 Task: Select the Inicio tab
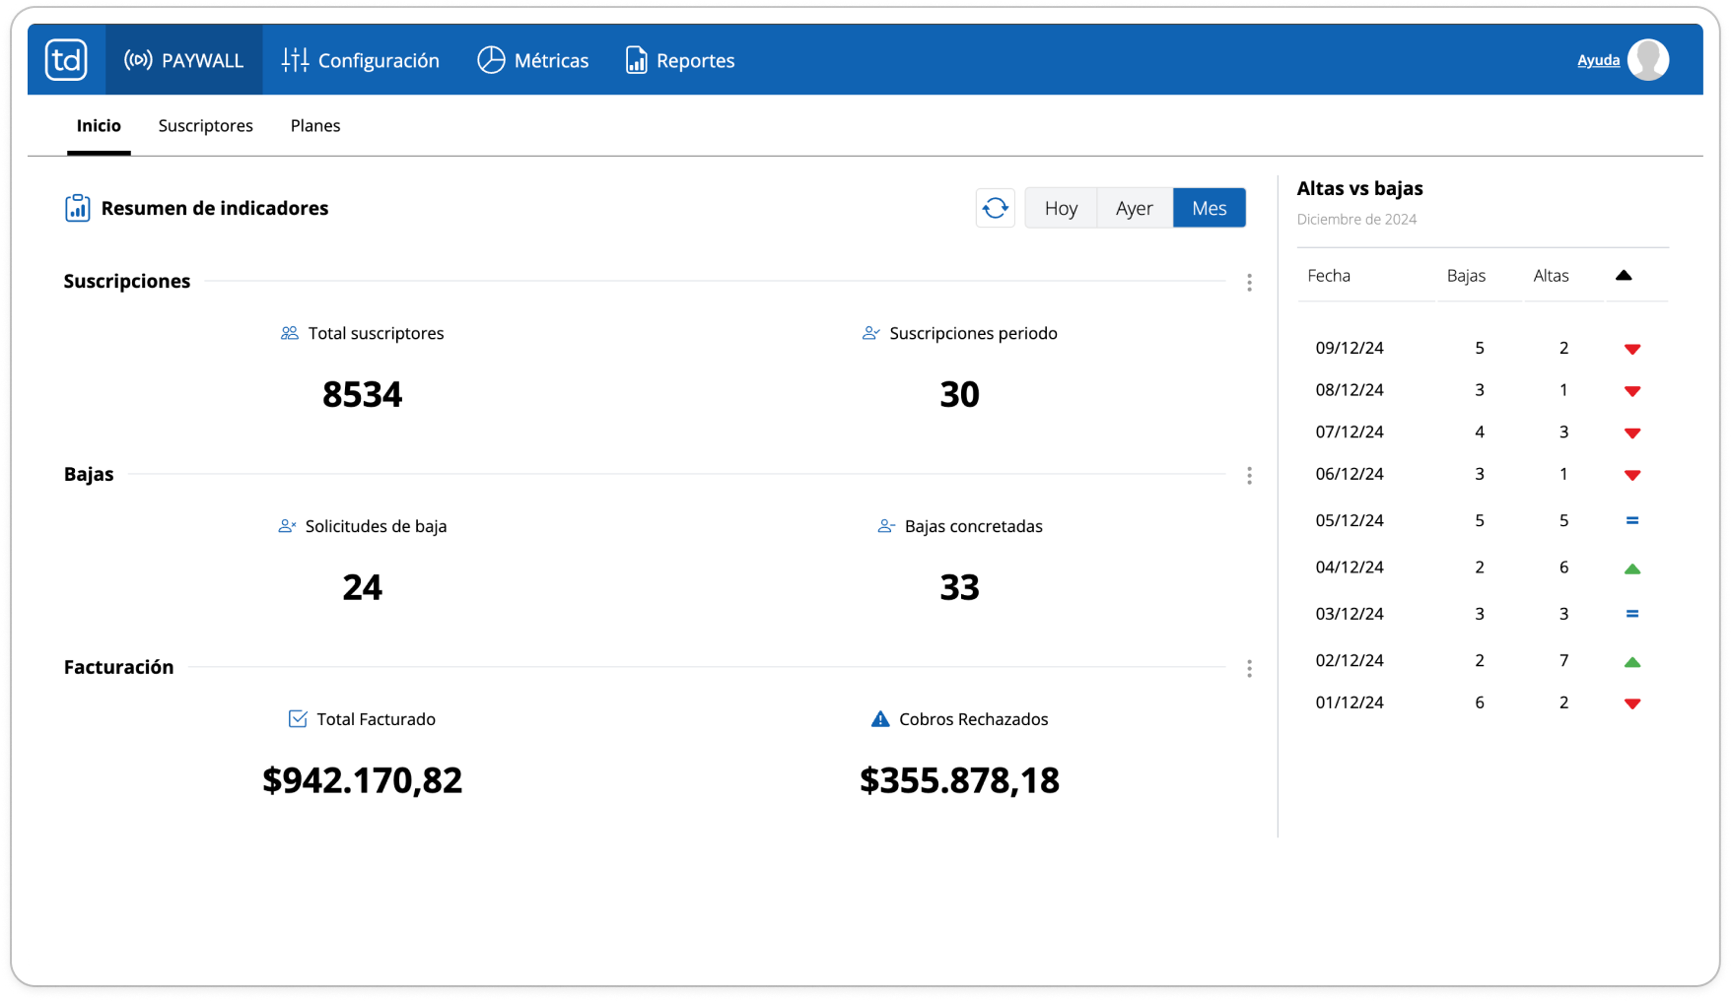[x=99, y=126]
